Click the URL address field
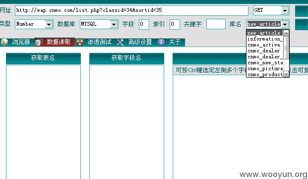The image size is (308, 179). [131, 10]
